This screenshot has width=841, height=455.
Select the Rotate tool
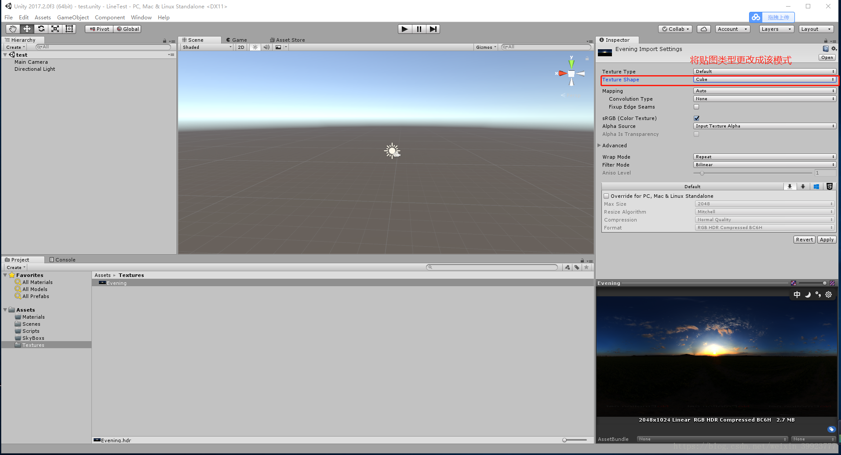click(x=41, y=29)
